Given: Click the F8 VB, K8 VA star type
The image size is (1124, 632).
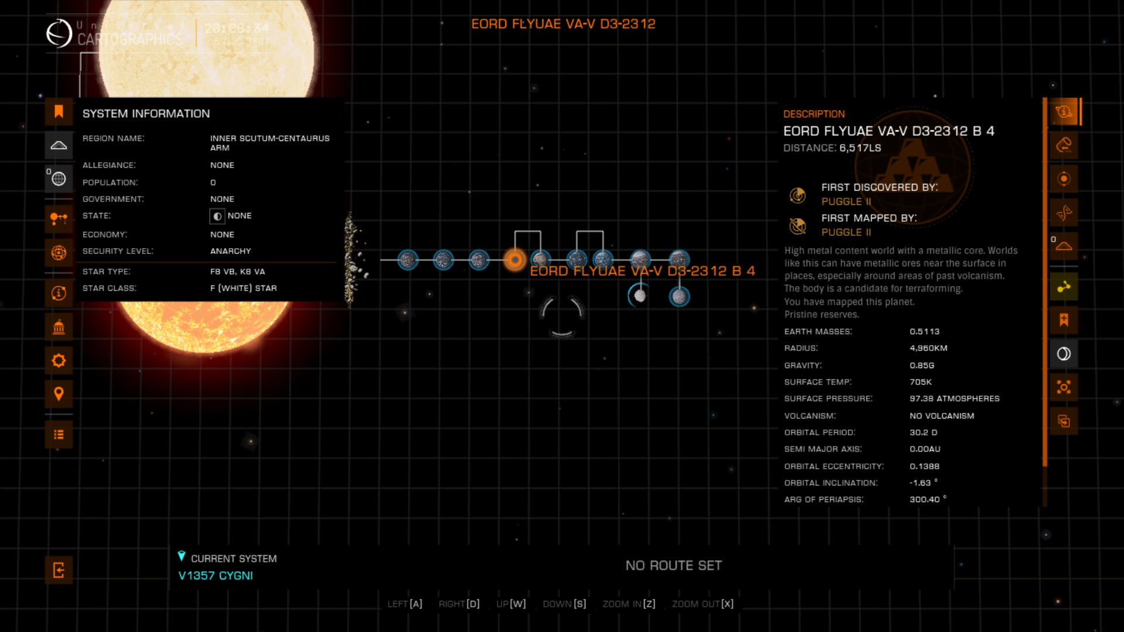Looking at the screenshot, I should 238,272.
